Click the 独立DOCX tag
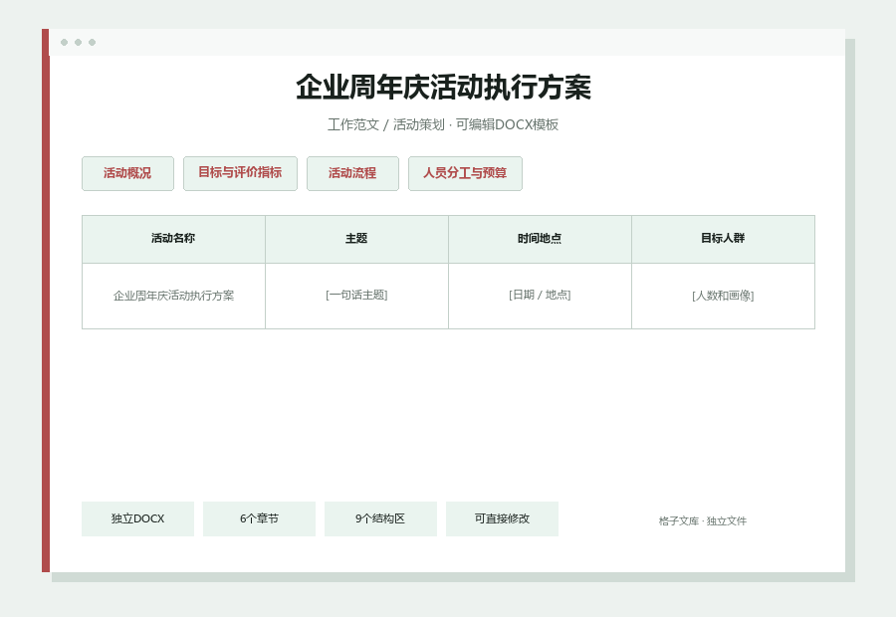 (x=137, y=518)
